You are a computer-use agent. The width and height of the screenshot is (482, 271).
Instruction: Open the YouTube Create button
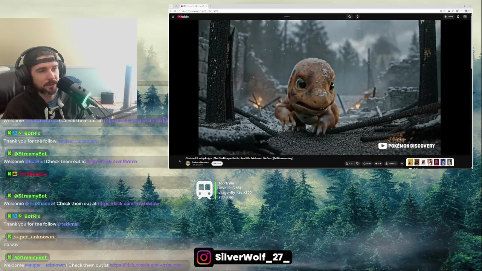click(x=449, y=17)
